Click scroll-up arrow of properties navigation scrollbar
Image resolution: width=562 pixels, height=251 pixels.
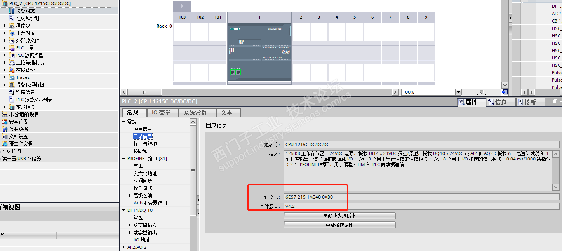pos(193,122)
